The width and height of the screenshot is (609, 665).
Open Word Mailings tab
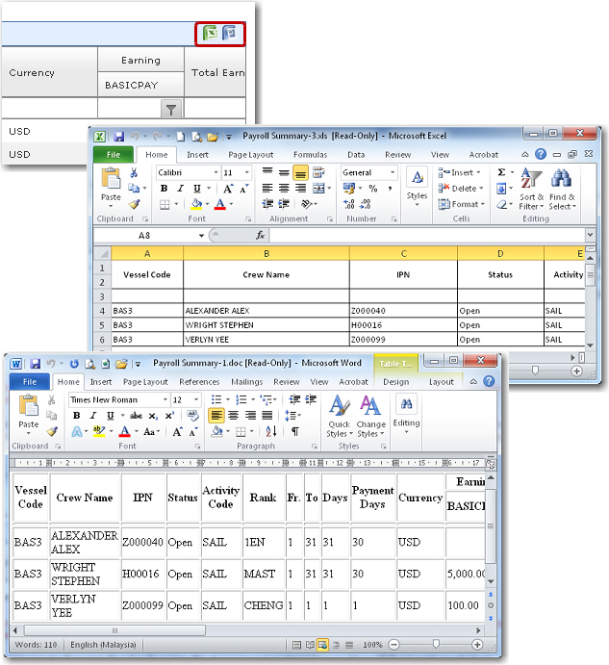[x=247, y=382]
